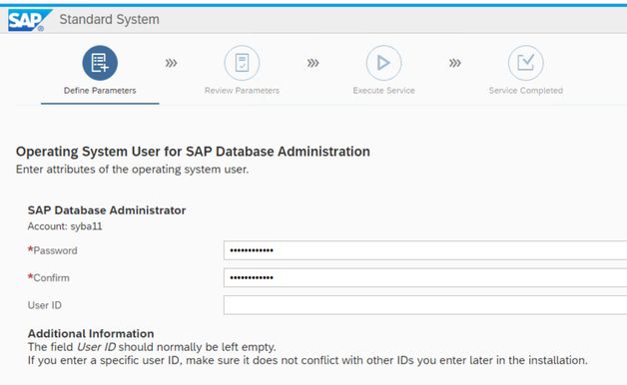Screen dimensions: 627x385
Task: Select the Define Parameters step icon
Action: pos(100,63)
